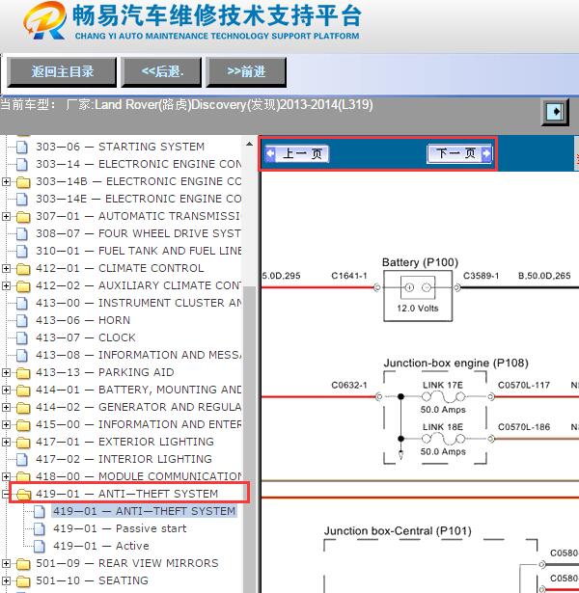
Task: Expand the 307-01 Automatic Transmission folder
Action: pos(6,217)
